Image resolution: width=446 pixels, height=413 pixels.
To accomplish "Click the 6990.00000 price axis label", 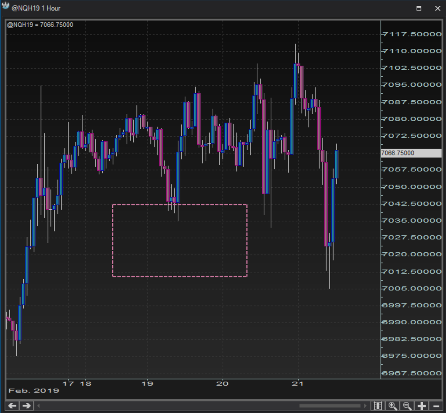I will pyautogui.click(x=412, y=322).
